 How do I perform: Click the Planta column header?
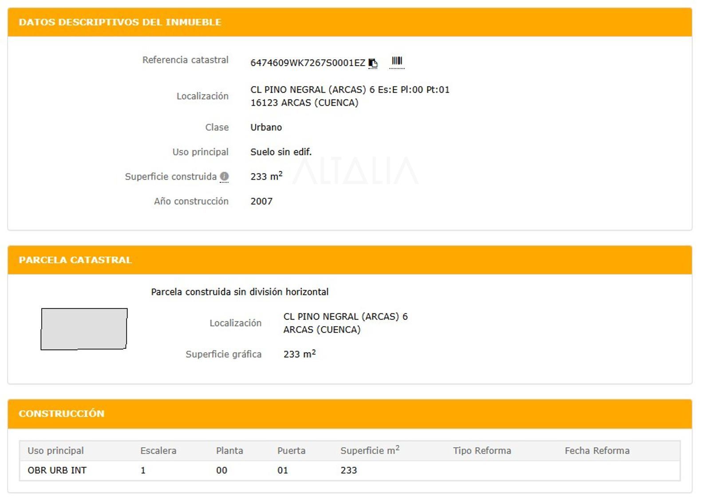point(229,451)
